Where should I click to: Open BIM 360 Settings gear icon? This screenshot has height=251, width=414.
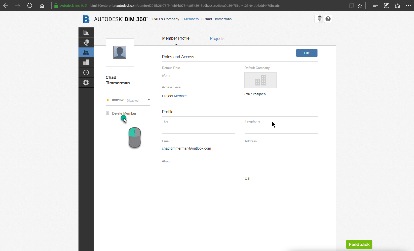86,82
